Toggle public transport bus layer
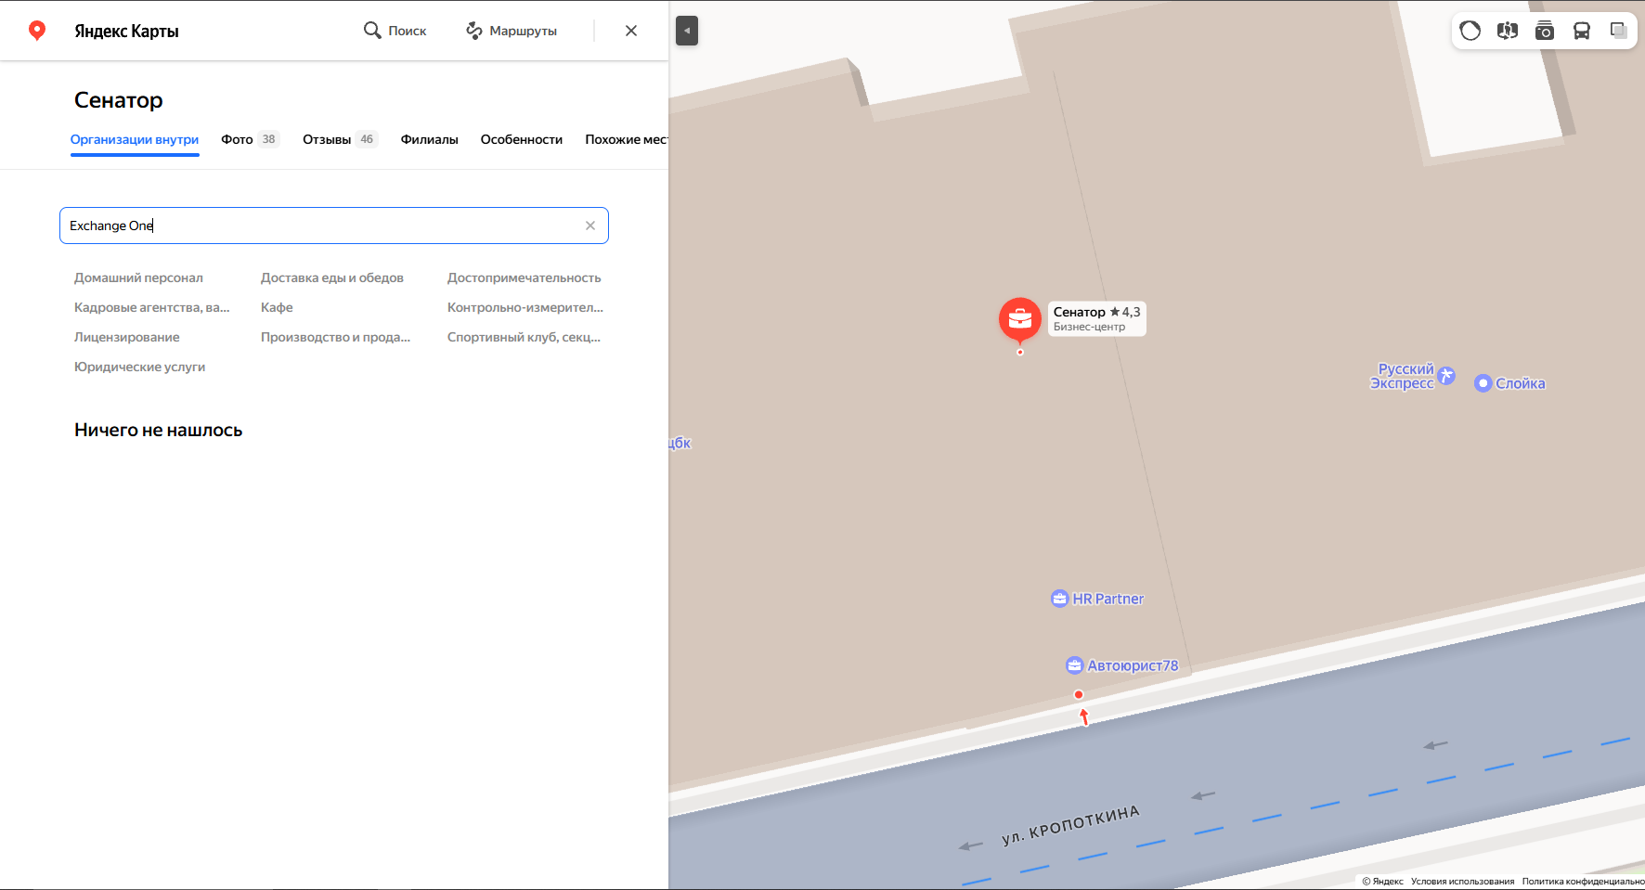The image size is (1645, 890). 1582,31
